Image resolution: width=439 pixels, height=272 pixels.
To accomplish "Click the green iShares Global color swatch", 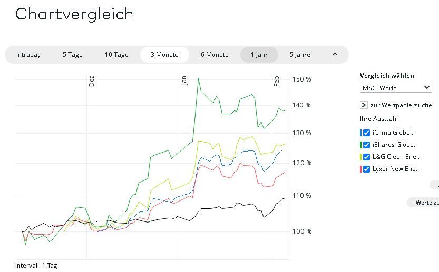I will coord(360,145).
